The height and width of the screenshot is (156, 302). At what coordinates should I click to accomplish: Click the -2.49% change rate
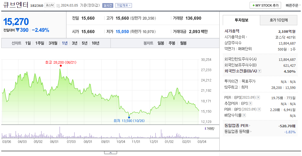[x=41, y=30]
